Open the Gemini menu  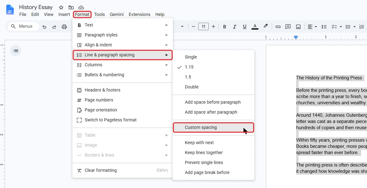point(117,14)
